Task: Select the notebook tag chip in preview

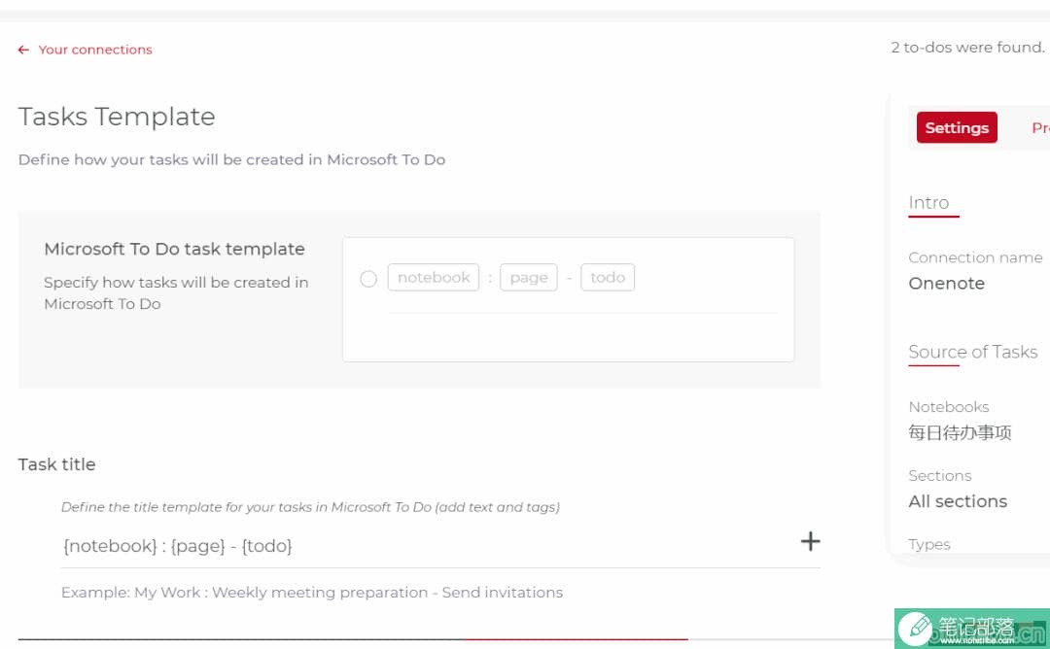Action: coord(434,277)
